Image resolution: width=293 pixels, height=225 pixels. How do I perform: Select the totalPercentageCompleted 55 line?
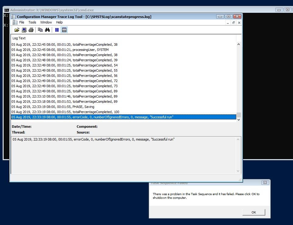pos(124,70)
